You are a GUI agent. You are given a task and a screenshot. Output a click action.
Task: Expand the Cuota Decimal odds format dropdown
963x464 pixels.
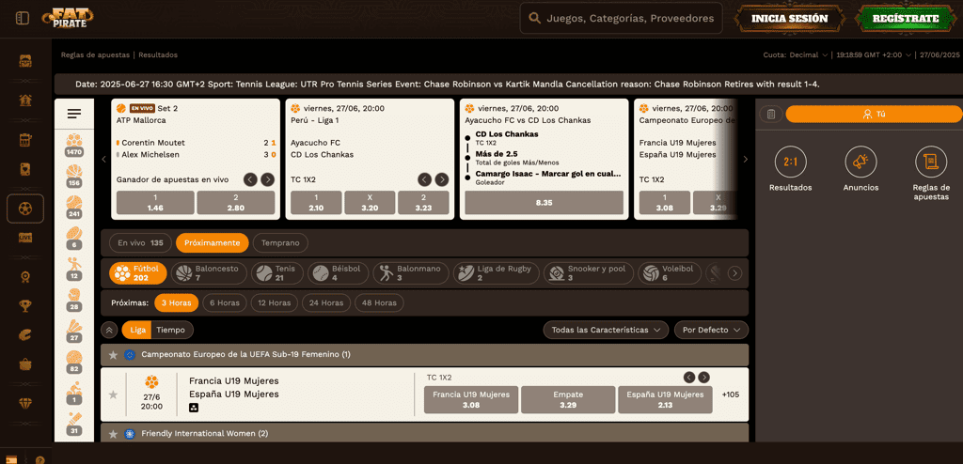pos(796,54)
